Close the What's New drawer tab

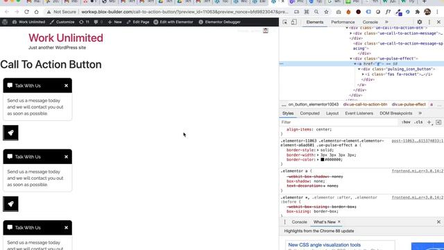(339, 222)
